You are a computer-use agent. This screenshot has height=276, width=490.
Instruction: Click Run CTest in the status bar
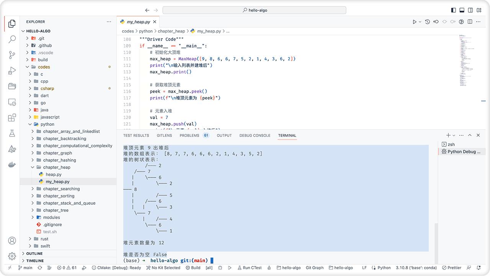pyautogui.click(x=249, y=268)
